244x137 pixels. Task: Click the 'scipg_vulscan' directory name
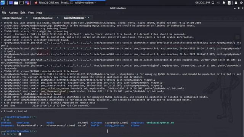pyautogui.click(x=114, y=126)
